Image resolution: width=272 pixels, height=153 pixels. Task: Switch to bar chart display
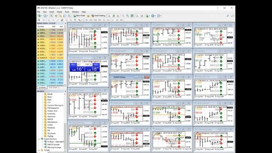tap(110, 16)
